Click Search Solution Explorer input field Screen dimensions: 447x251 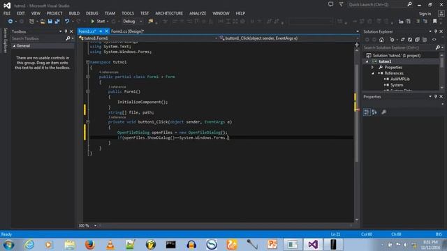399,47
